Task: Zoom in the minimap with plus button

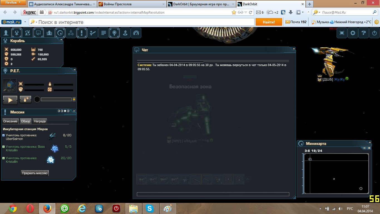Action: (369, 148)
